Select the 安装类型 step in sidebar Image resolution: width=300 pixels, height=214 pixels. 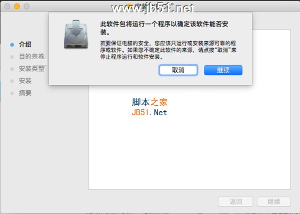(31, 69)
